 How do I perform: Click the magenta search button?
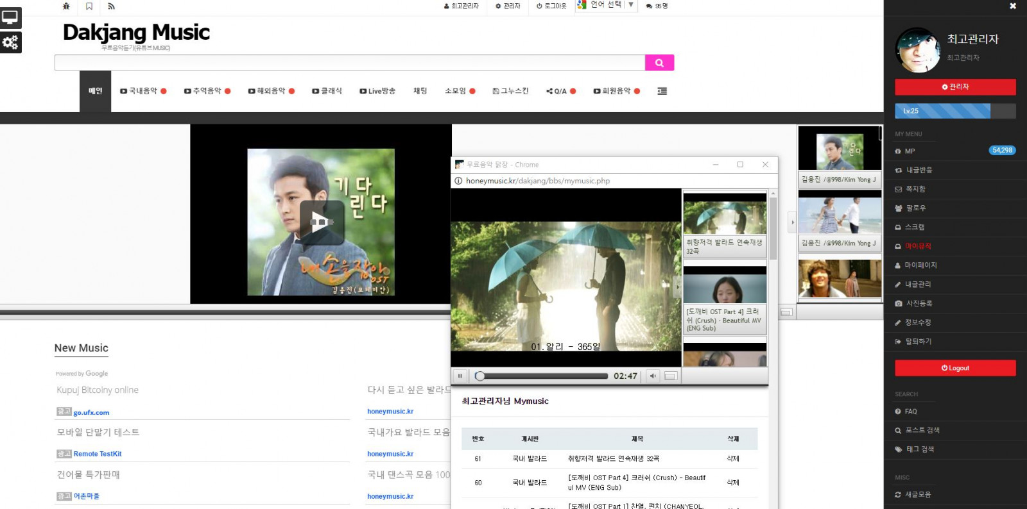659,62
